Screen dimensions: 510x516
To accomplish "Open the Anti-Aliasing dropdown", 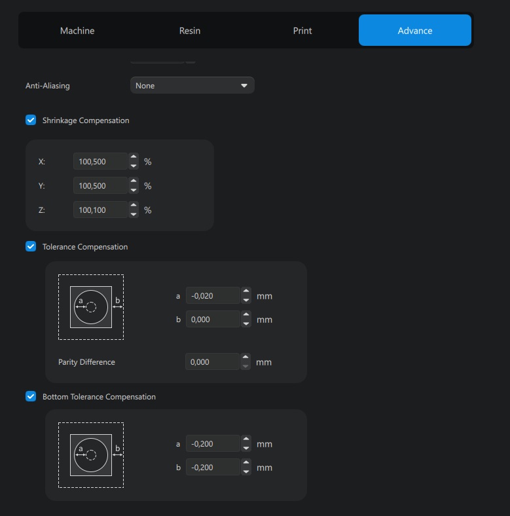I will [192, 85].
